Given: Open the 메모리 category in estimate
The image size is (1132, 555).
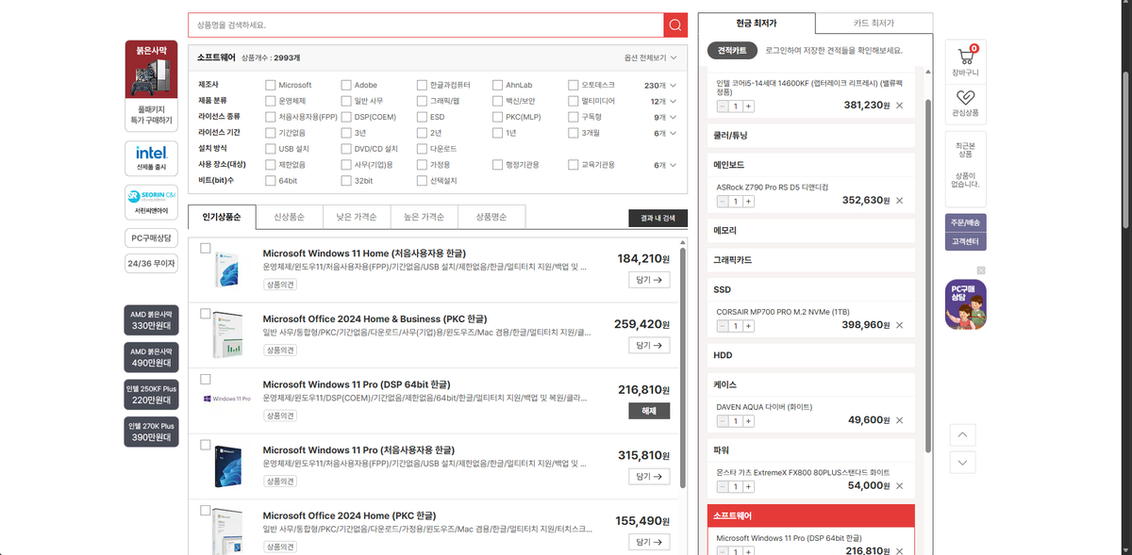Looking at the screenshot, I should [x=811, y=230].
